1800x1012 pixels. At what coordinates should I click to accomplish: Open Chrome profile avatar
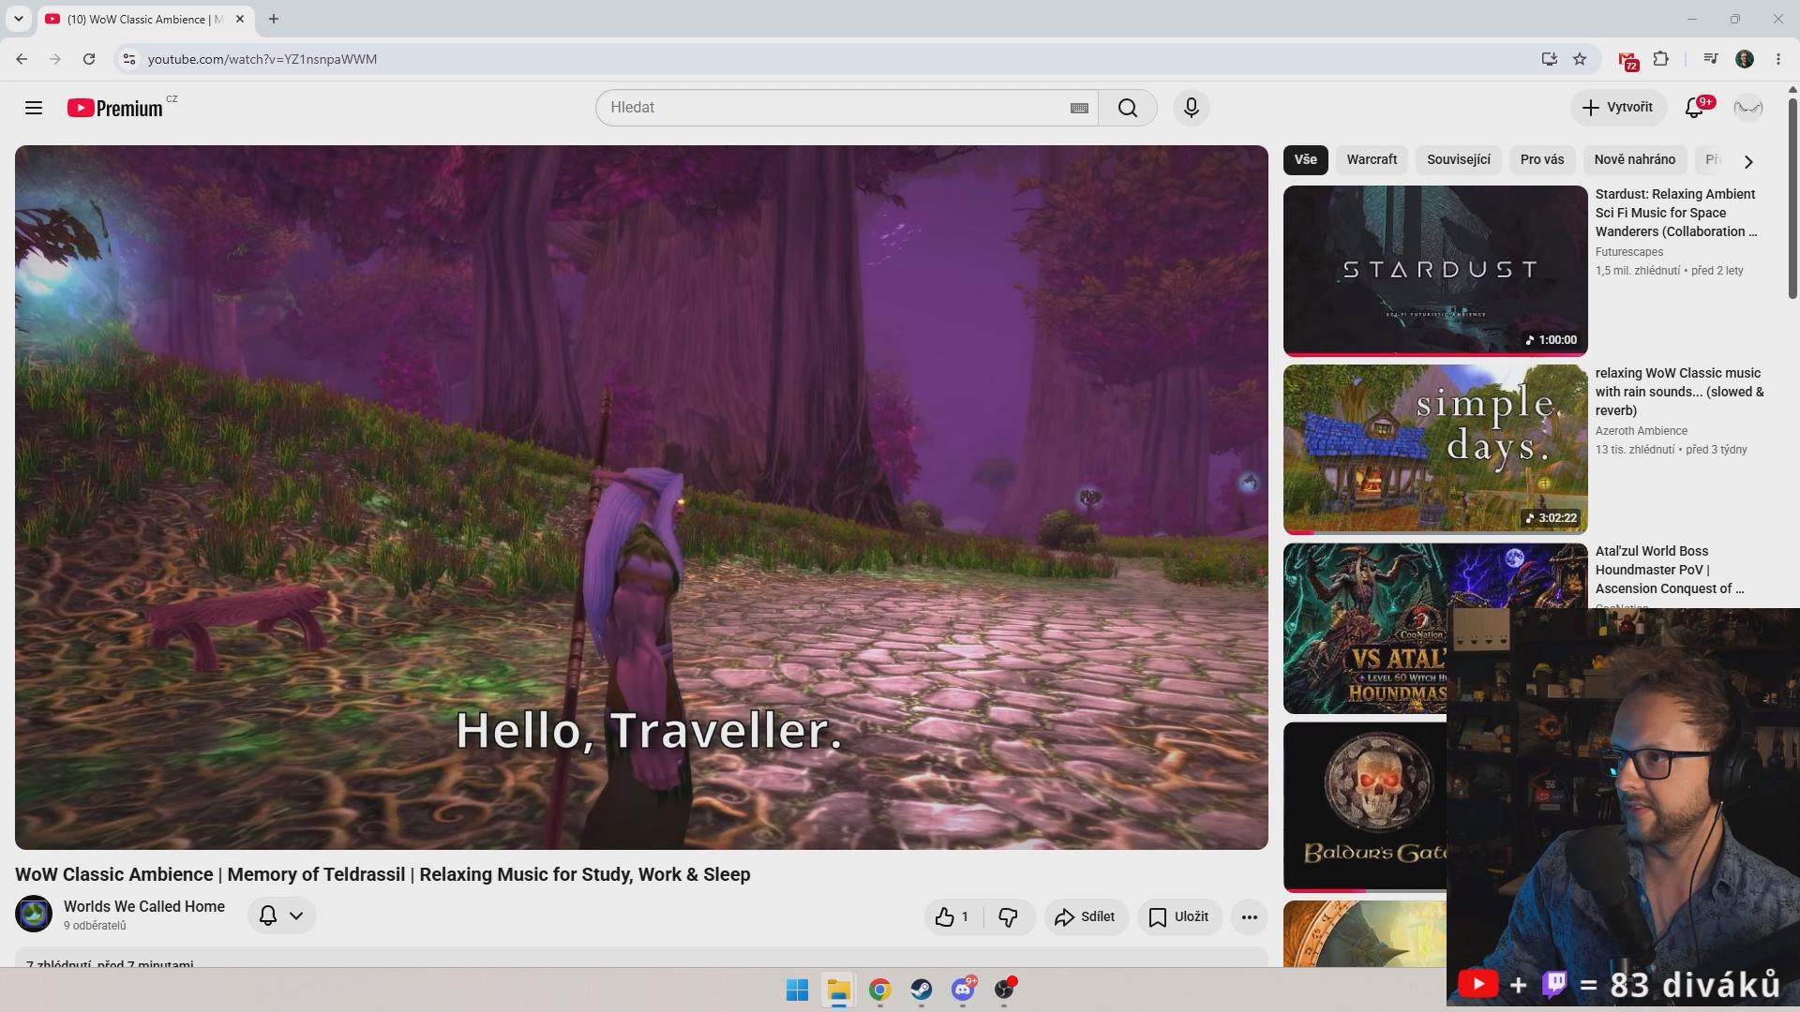[x=1745, y=59]
